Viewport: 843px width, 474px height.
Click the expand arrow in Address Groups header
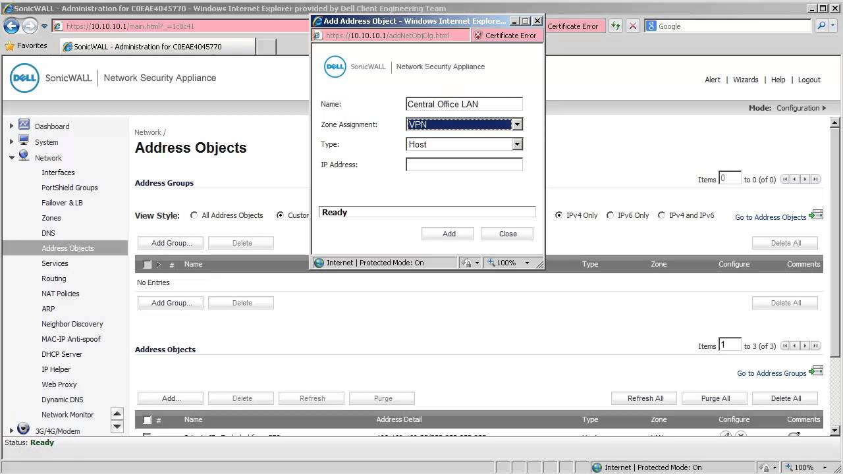[x=158, y=265]
